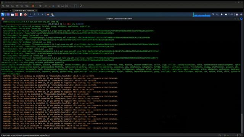Screen dimensions: 244x137
Task: Open the VMware Help menu
Action: tap(27, 6)
